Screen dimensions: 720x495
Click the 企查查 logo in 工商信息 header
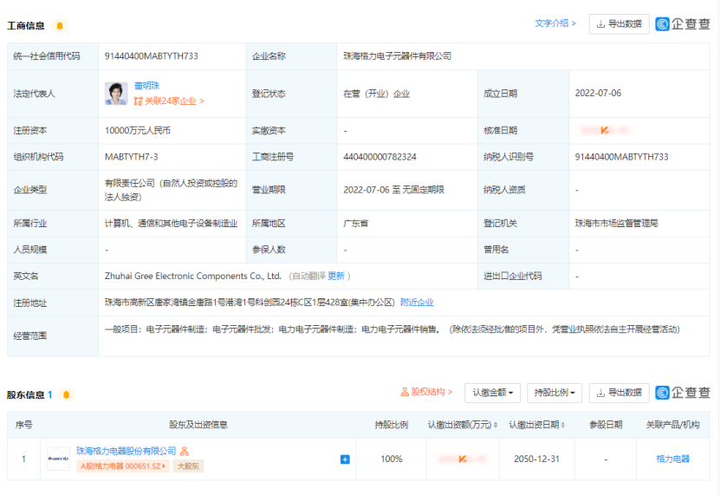[x=682, y=24]
